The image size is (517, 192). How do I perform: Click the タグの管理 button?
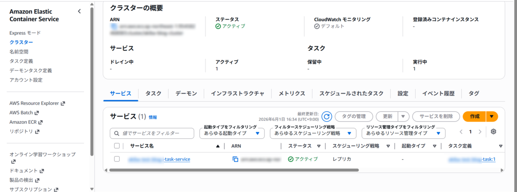pyautogui.click(x=354, y=116)
